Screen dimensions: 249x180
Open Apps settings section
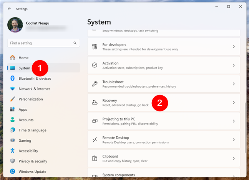(43, 110)
